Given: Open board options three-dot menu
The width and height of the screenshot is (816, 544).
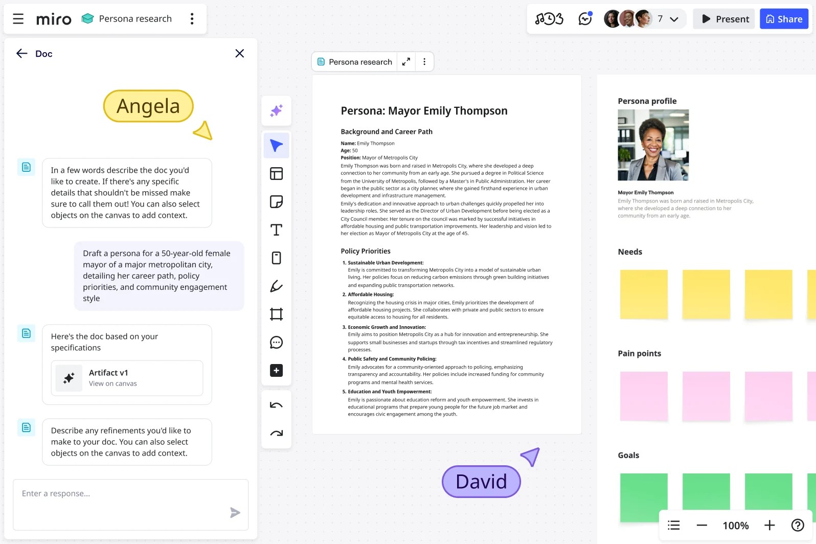Looking at the screenshot, I should pos(192,19).
